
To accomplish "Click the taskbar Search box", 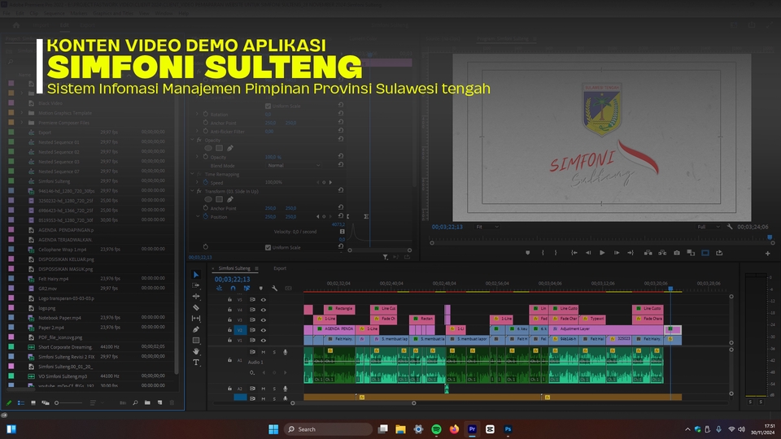I will [328, 429].
